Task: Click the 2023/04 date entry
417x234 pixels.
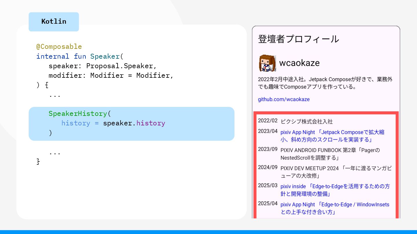Action: click(268, 131)
